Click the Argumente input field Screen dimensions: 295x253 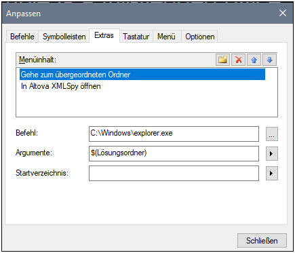174,153
